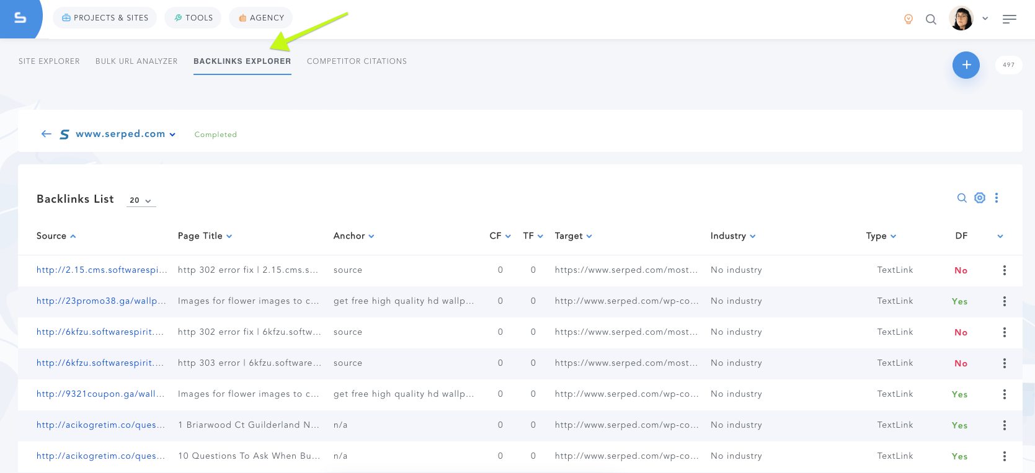1035x473 pixels.
Task: Open the 20 rows per page dropdown
Action: click(x=141, y=200)
